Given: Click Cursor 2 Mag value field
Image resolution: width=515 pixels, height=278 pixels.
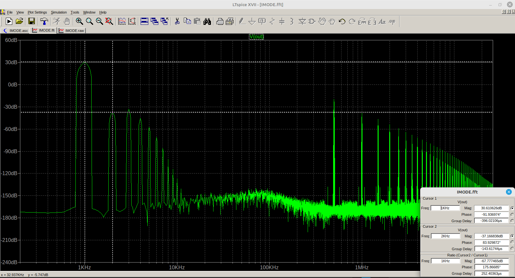Looking at the screenshot, I should pyautogui.click(x=491, y=236).
